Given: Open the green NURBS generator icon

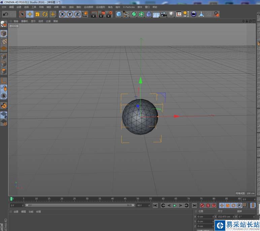Looking at the screenshot, I should pyautogui.click(x=134, y=14).
